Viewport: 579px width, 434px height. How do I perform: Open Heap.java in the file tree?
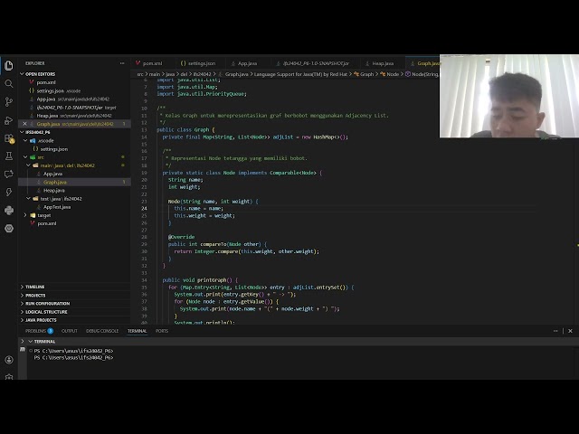(x=53, y=190)
